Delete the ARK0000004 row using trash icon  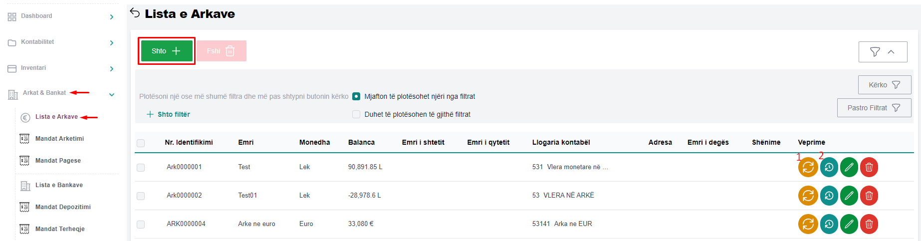click(x=869, y=224)
